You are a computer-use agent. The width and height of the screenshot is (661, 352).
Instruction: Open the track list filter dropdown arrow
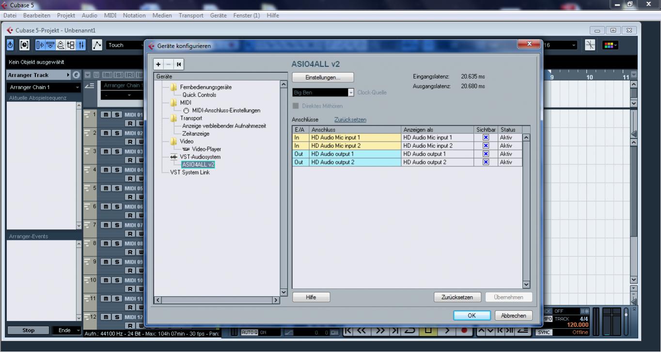pyautogui.click(x=88, y=75)
